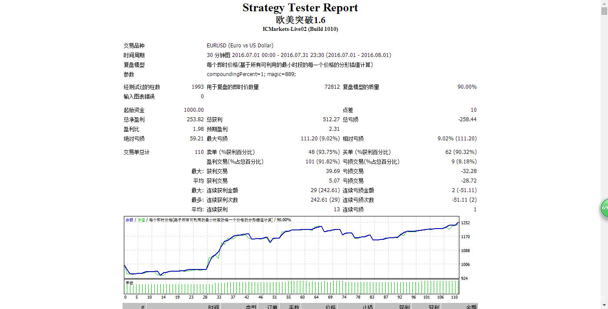The image size is (608, 309).
Task: Click the 止损 table column header
Action: click(367, 307)
